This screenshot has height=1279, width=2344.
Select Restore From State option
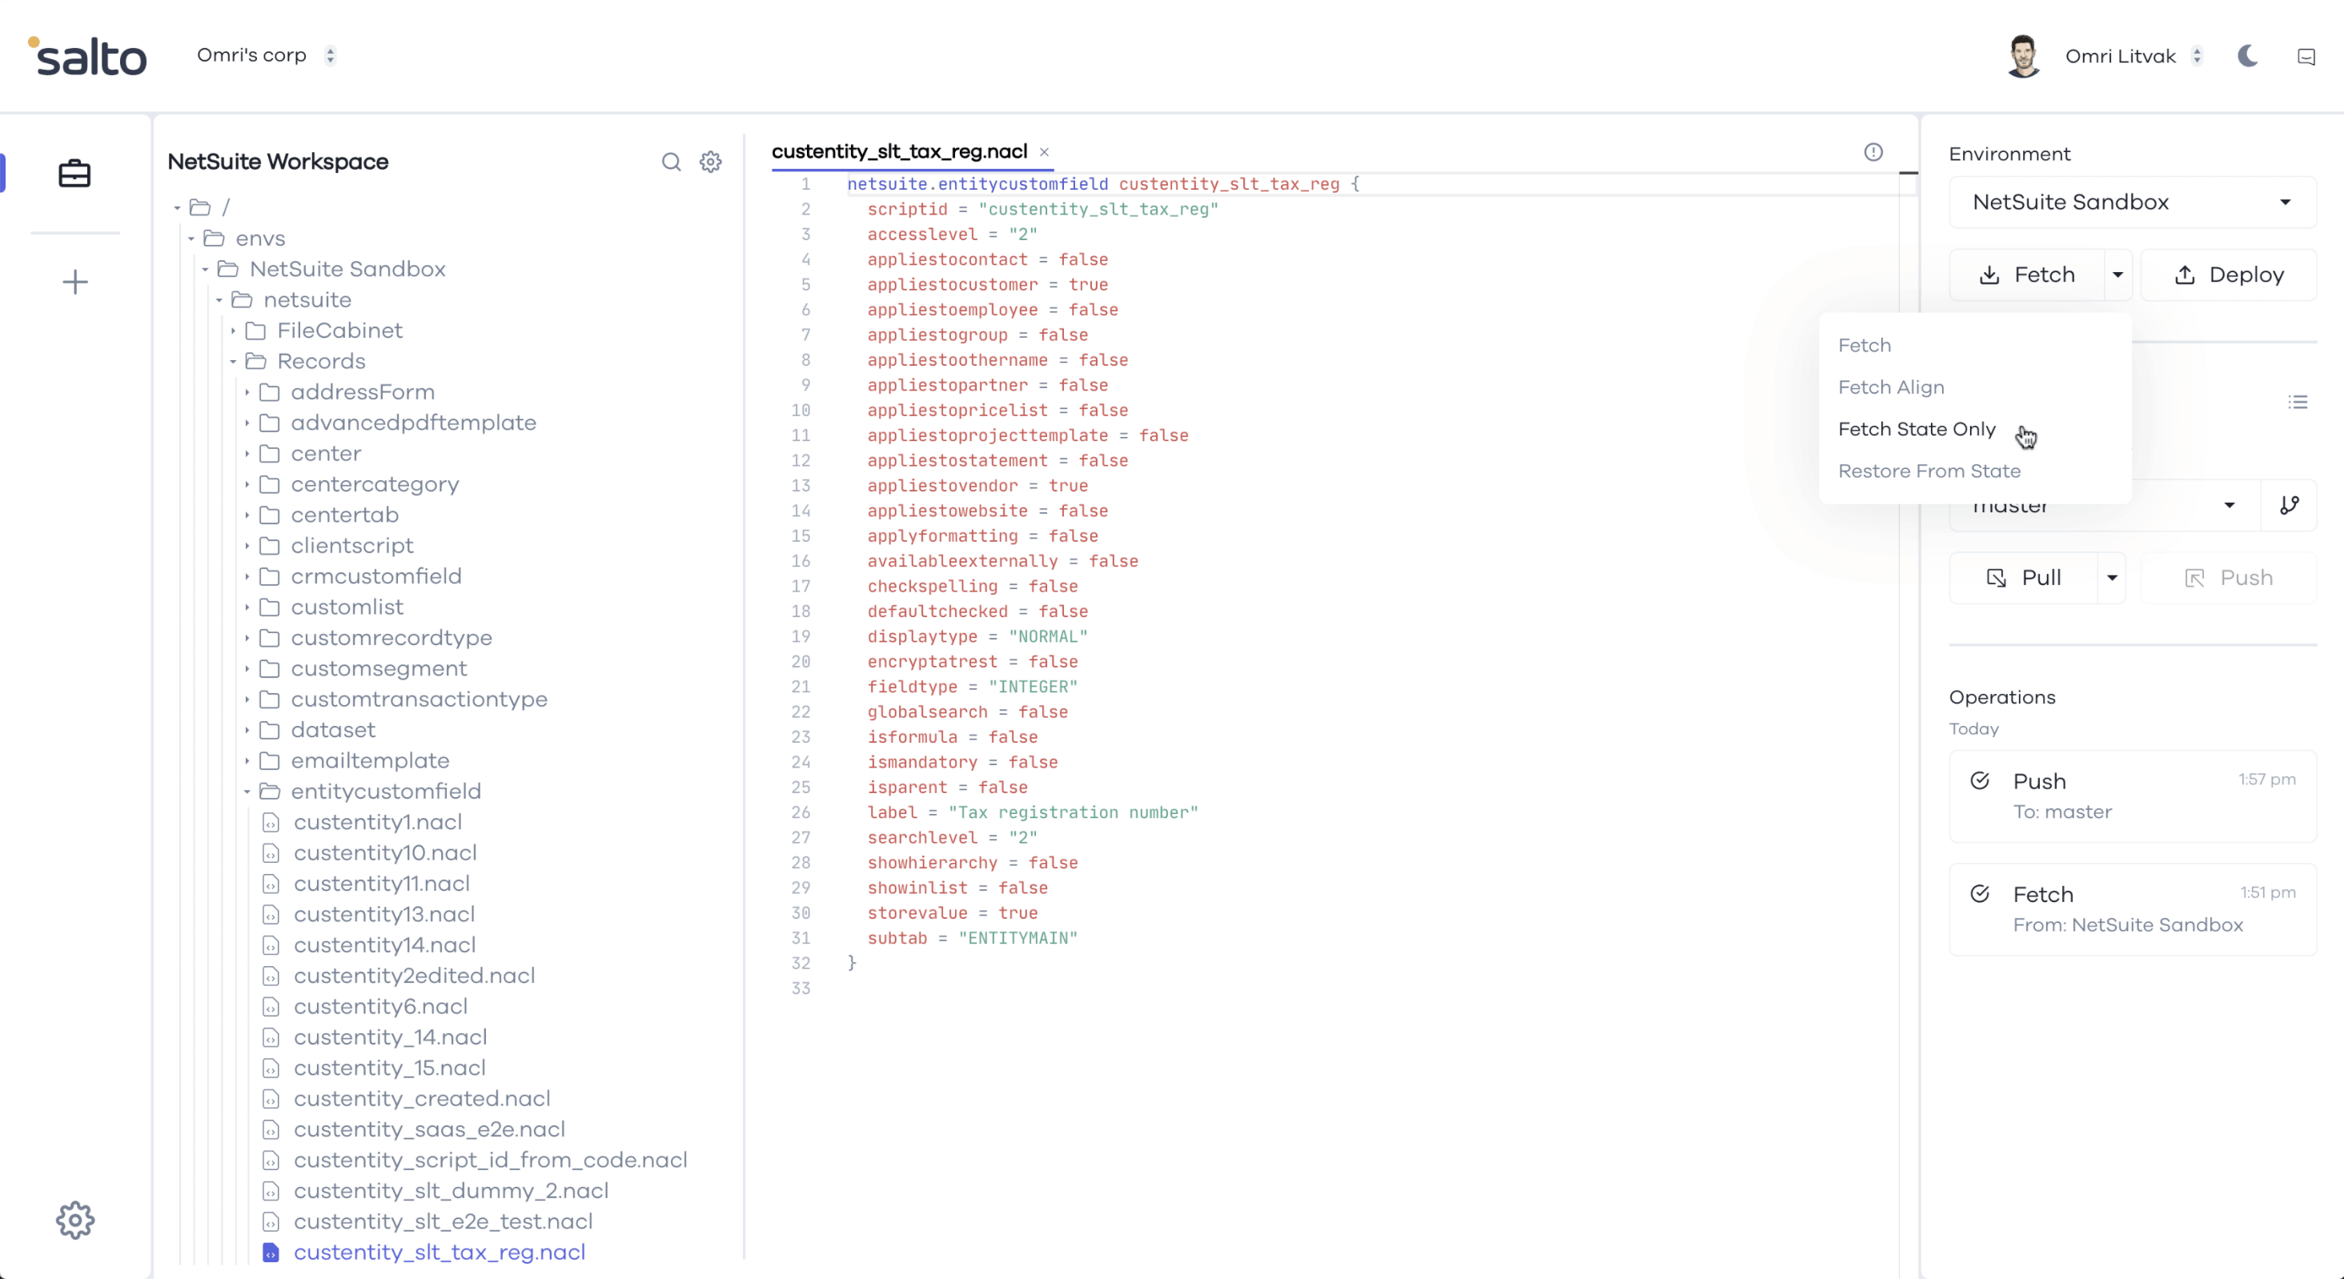1929,471
